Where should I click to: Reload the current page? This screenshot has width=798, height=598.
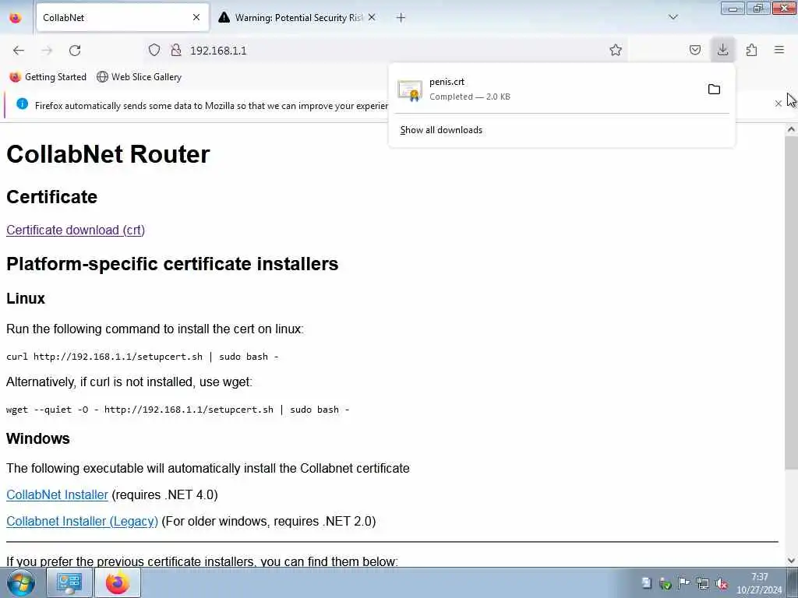[x=75, y=51]
